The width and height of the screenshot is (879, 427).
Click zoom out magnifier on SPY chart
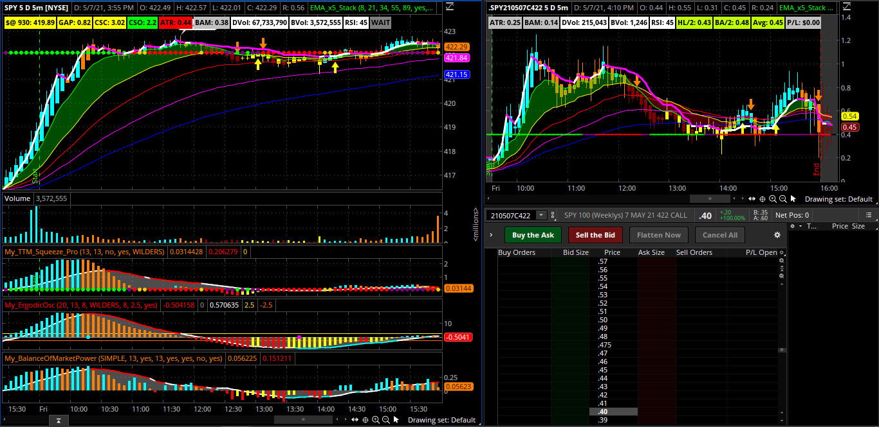click(386, 420)
